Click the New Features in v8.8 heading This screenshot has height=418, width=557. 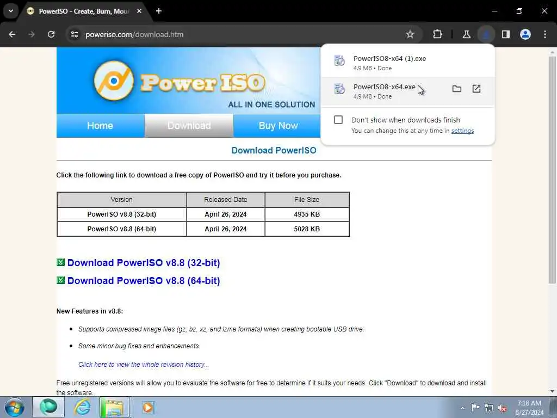[x=90, y=311]
